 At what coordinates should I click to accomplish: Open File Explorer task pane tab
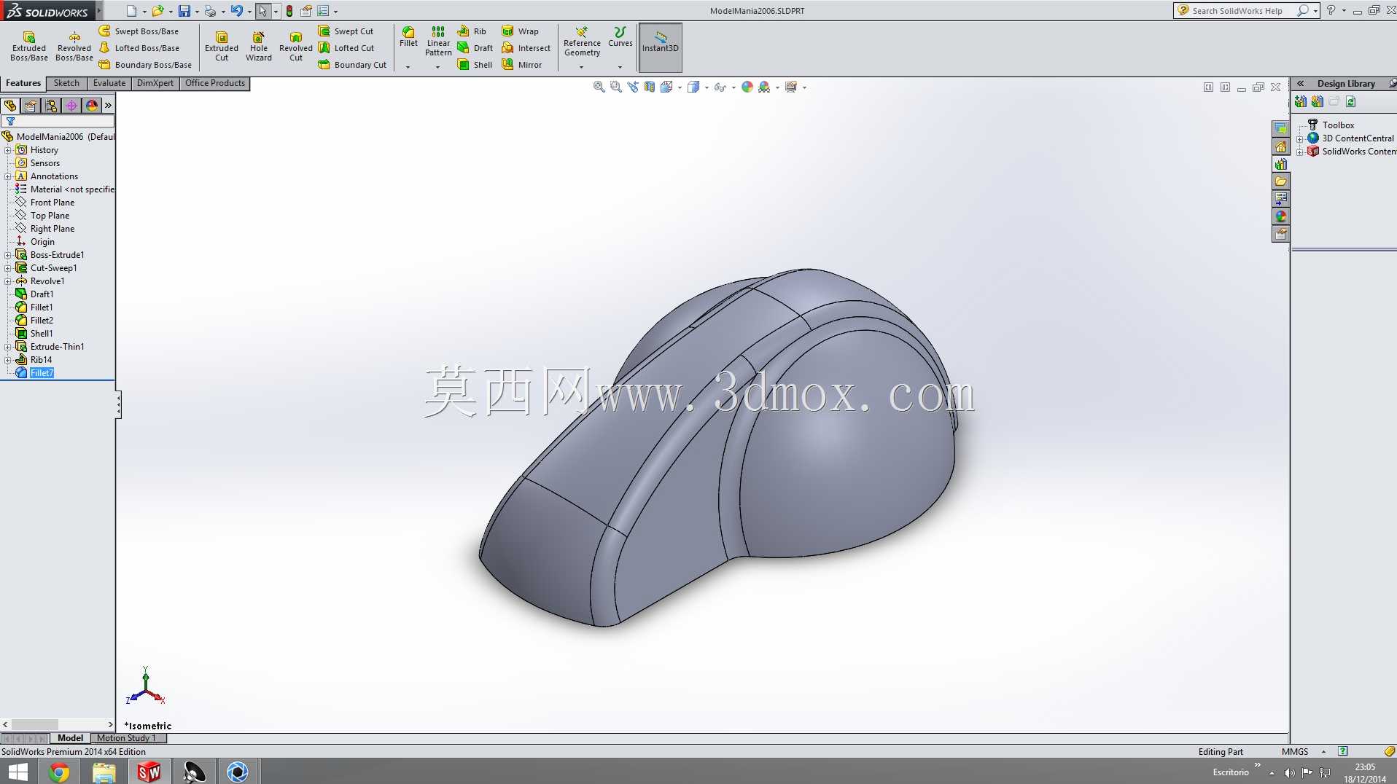pos(1281,181)
